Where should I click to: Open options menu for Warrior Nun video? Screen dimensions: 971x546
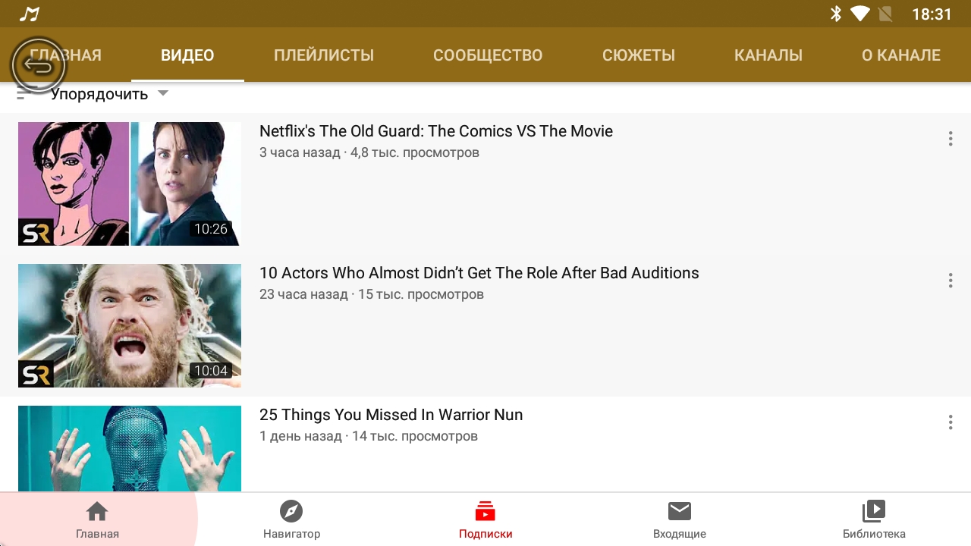950,422
